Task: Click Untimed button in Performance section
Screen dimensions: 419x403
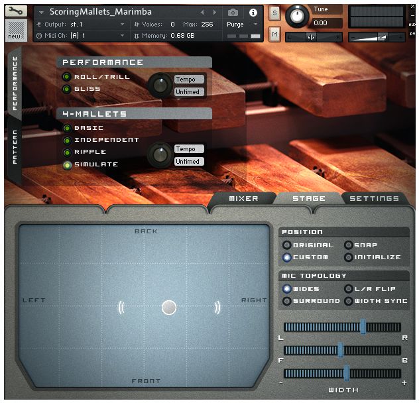Action: [x=189, y=92]
